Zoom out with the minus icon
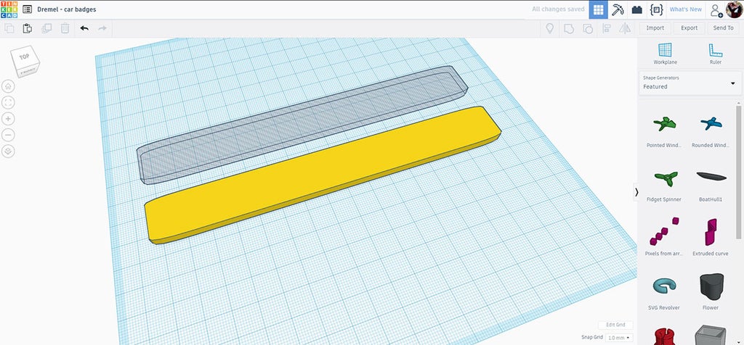744x345 pixels. tap(8, 135)
